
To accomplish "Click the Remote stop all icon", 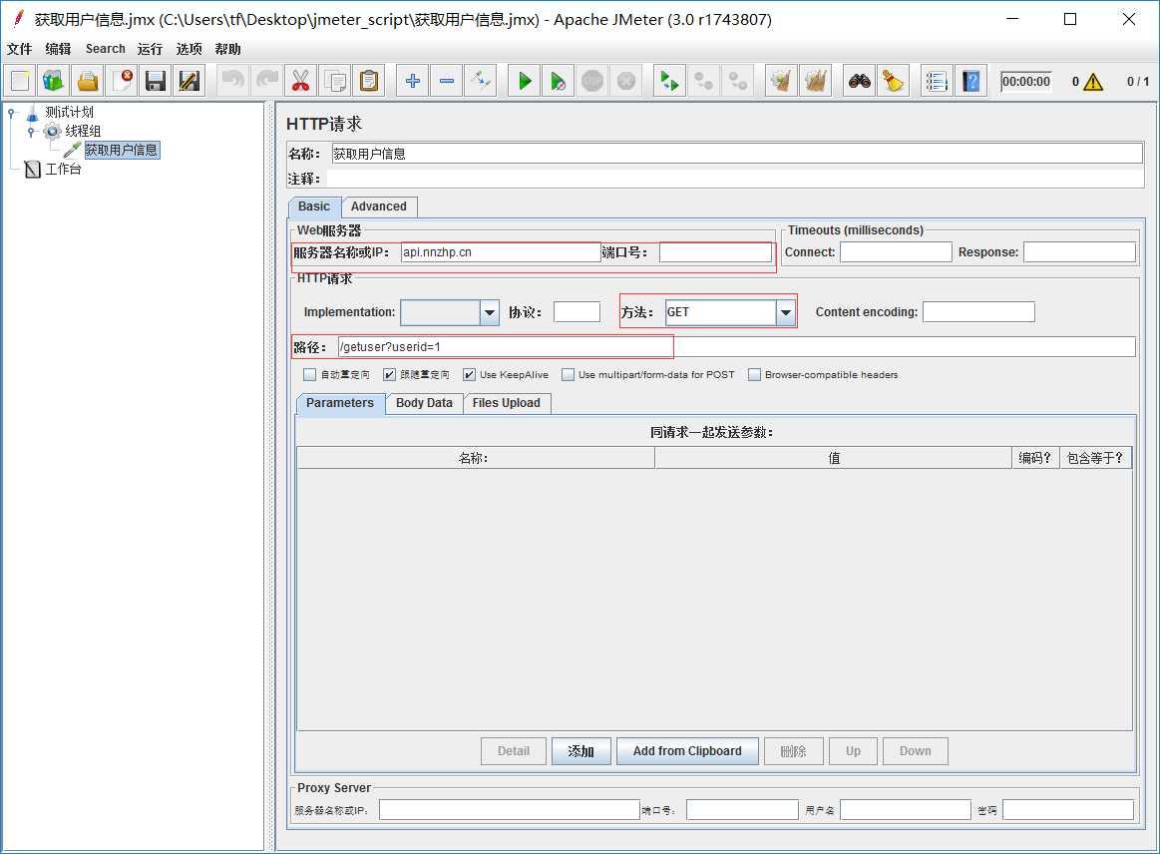I will coord(703,81).
